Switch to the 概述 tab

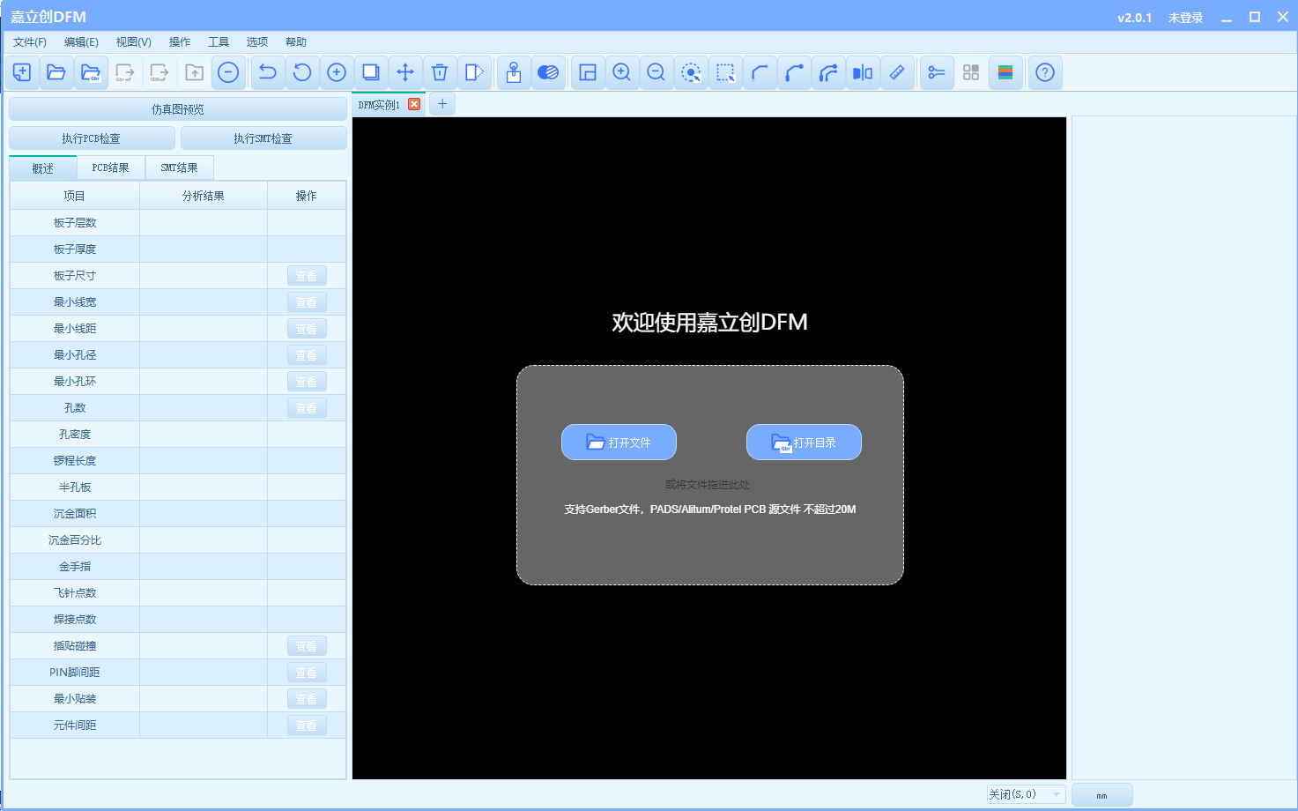[43, 167]
